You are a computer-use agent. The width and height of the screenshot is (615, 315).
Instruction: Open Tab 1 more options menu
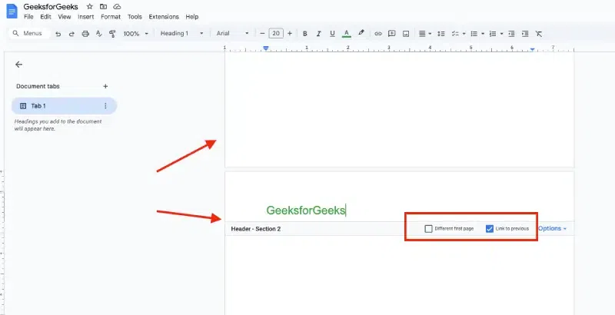click(105, 106)
